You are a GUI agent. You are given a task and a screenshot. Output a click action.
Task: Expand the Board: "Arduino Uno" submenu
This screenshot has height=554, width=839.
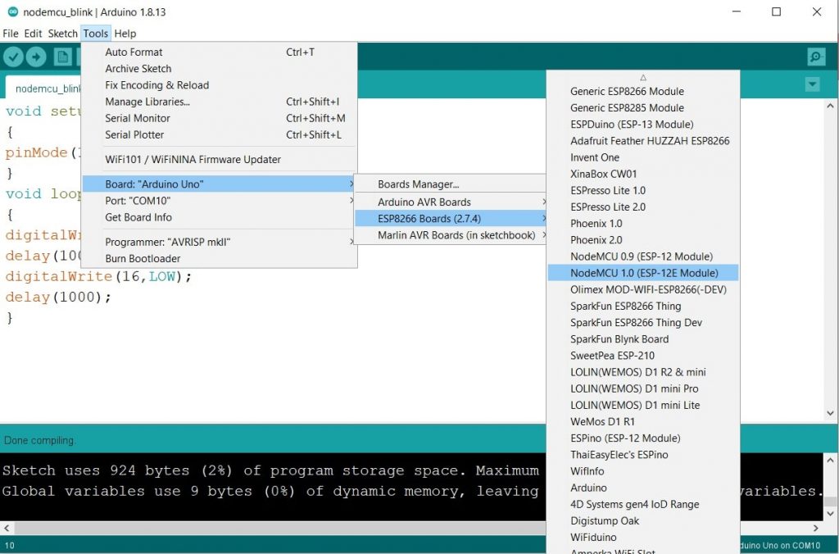219,184
